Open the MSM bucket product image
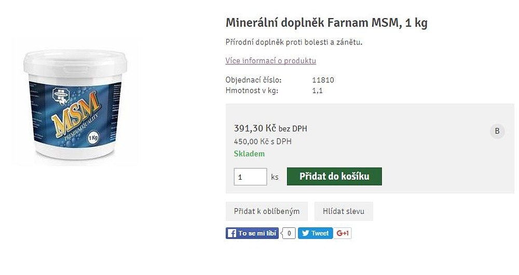The width and height of the screenshot is (519, 275). pos(75,103)
